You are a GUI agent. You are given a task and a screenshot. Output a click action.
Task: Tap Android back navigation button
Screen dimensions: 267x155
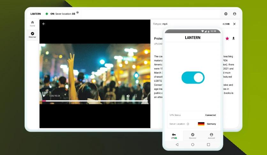click(177, 144)
